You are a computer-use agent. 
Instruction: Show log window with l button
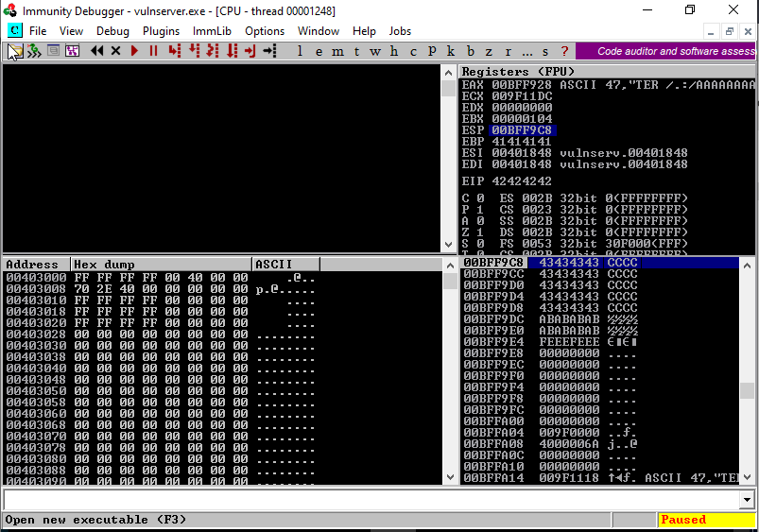(301, 51)
